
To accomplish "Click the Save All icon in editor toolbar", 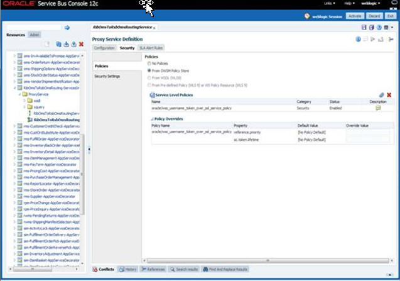I will coord(372,27).
